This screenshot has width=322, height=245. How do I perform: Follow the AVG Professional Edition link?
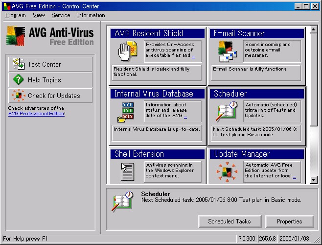pos(36,114)
